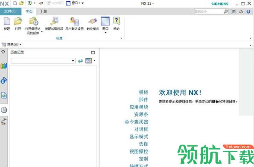Open the Dialog Boxes (对话框) link
The height and width of the screenshot is (167, 254).
(141, 129)
